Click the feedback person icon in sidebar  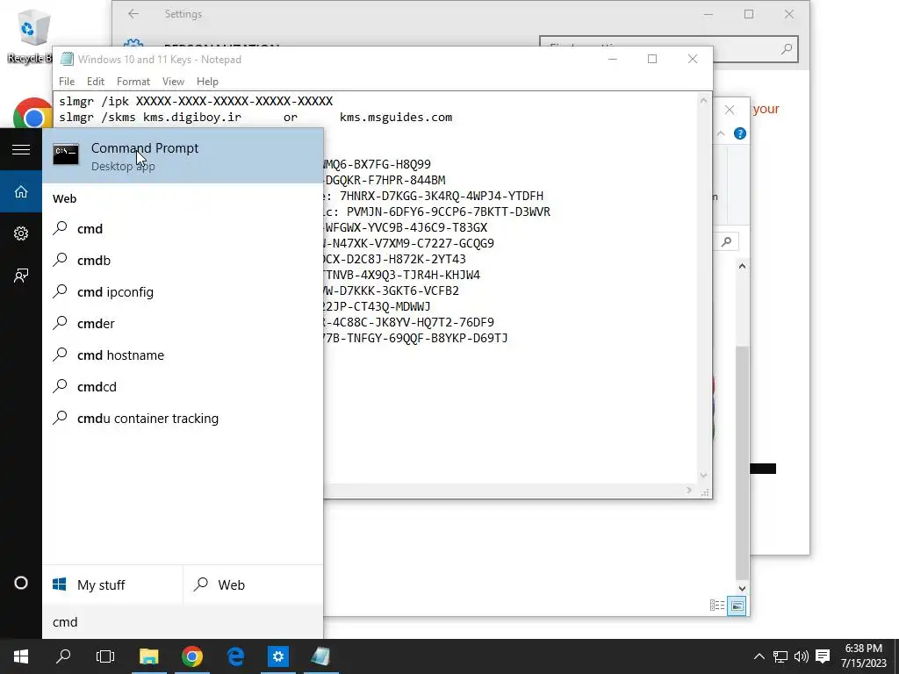click(x=21, y=276)
